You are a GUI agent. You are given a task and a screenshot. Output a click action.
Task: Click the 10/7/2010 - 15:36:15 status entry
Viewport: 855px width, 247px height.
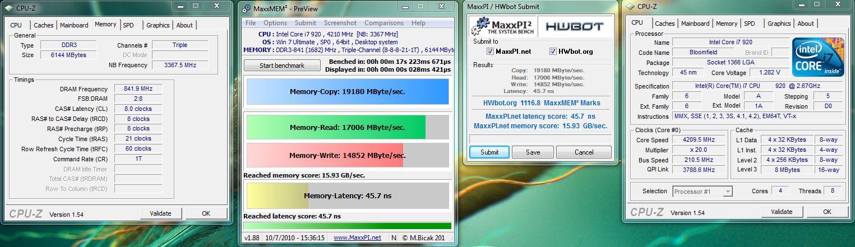(294, 237)
